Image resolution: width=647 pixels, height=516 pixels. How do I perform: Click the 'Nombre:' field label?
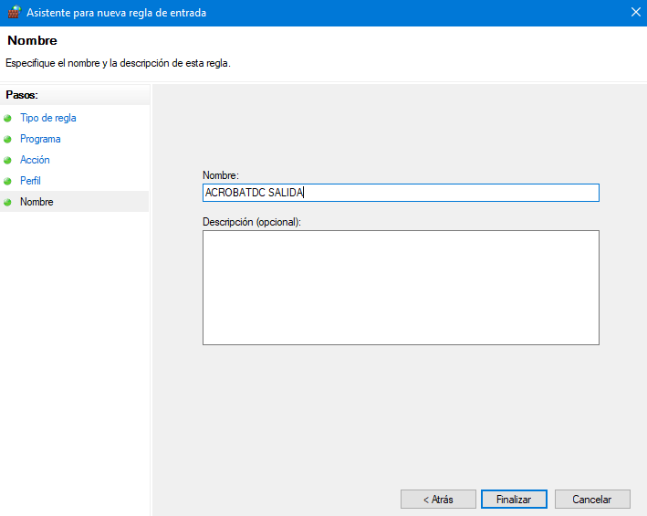click(x=220, y=175)
